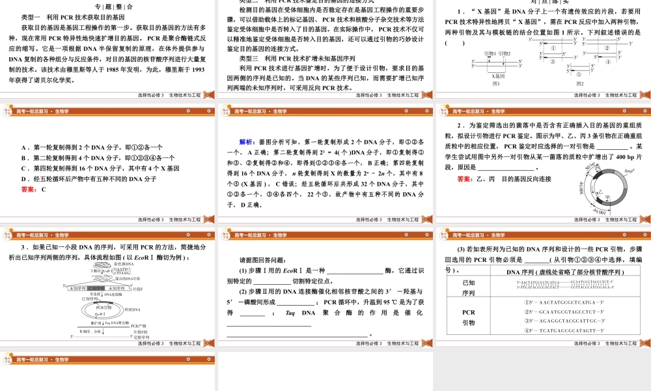
Task: Click the DNA序列 table column header
Action: click(x=565, y=272)
